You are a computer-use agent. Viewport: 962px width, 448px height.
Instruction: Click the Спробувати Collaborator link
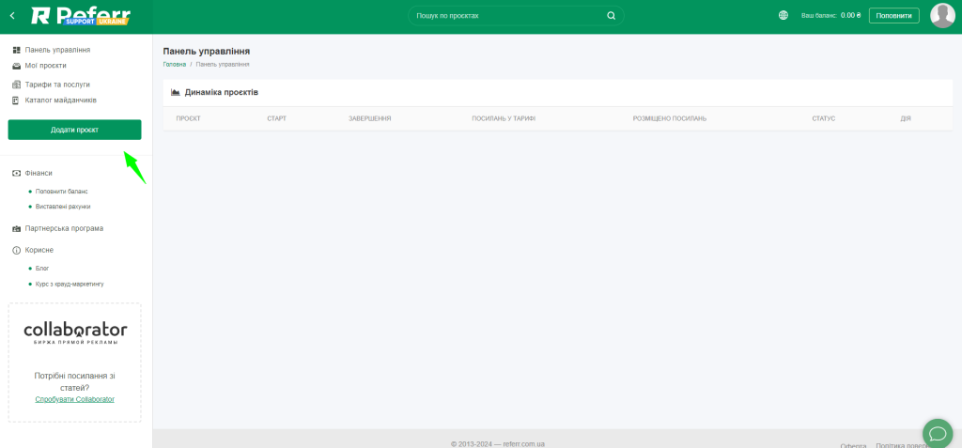[74, 399]
